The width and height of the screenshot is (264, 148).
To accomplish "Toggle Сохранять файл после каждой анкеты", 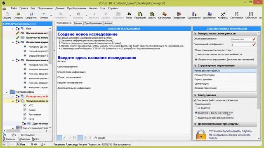I will tap(195, 100).
